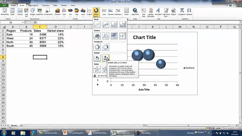Screen dimensions: 242x136
Task: Select the Exploded Doughnut chart type
Action: click(x=106, y=47)
